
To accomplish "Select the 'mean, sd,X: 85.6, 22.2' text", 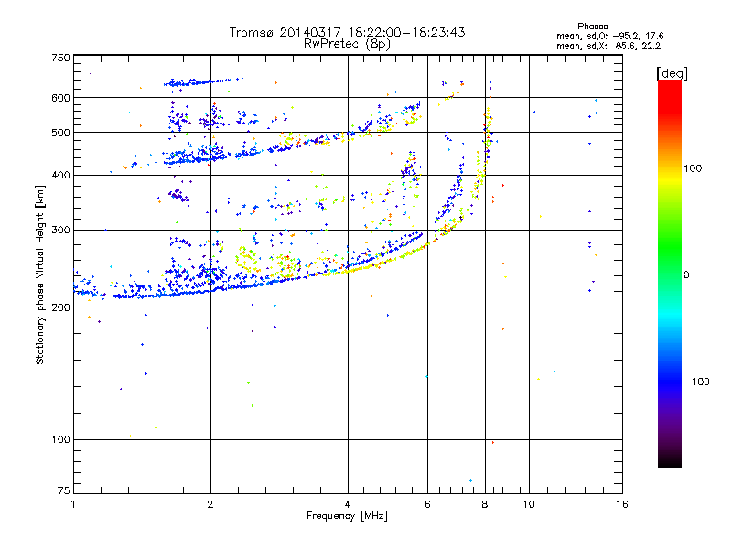I will 608,46.
